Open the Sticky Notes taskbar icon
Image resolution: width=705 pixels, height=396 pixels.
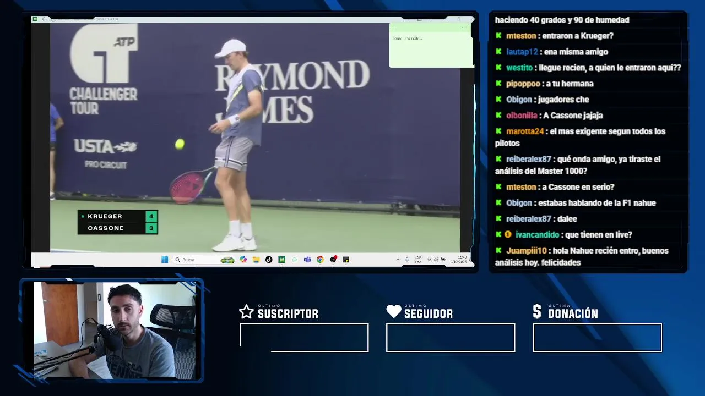pos(346,260)
